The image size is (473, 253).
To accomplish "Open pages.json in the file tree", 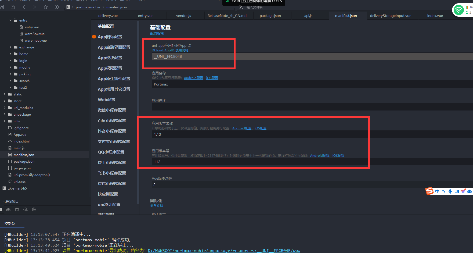I will click(22, 168).
